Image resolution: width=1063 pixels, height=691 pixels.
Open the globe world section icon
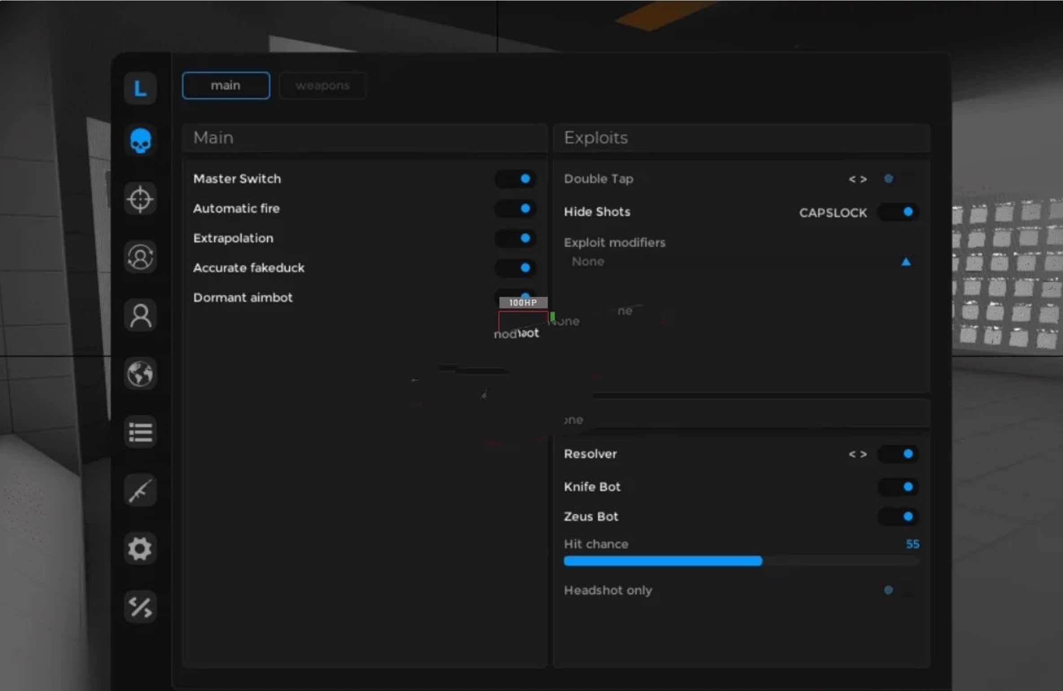tap(140, 374)
